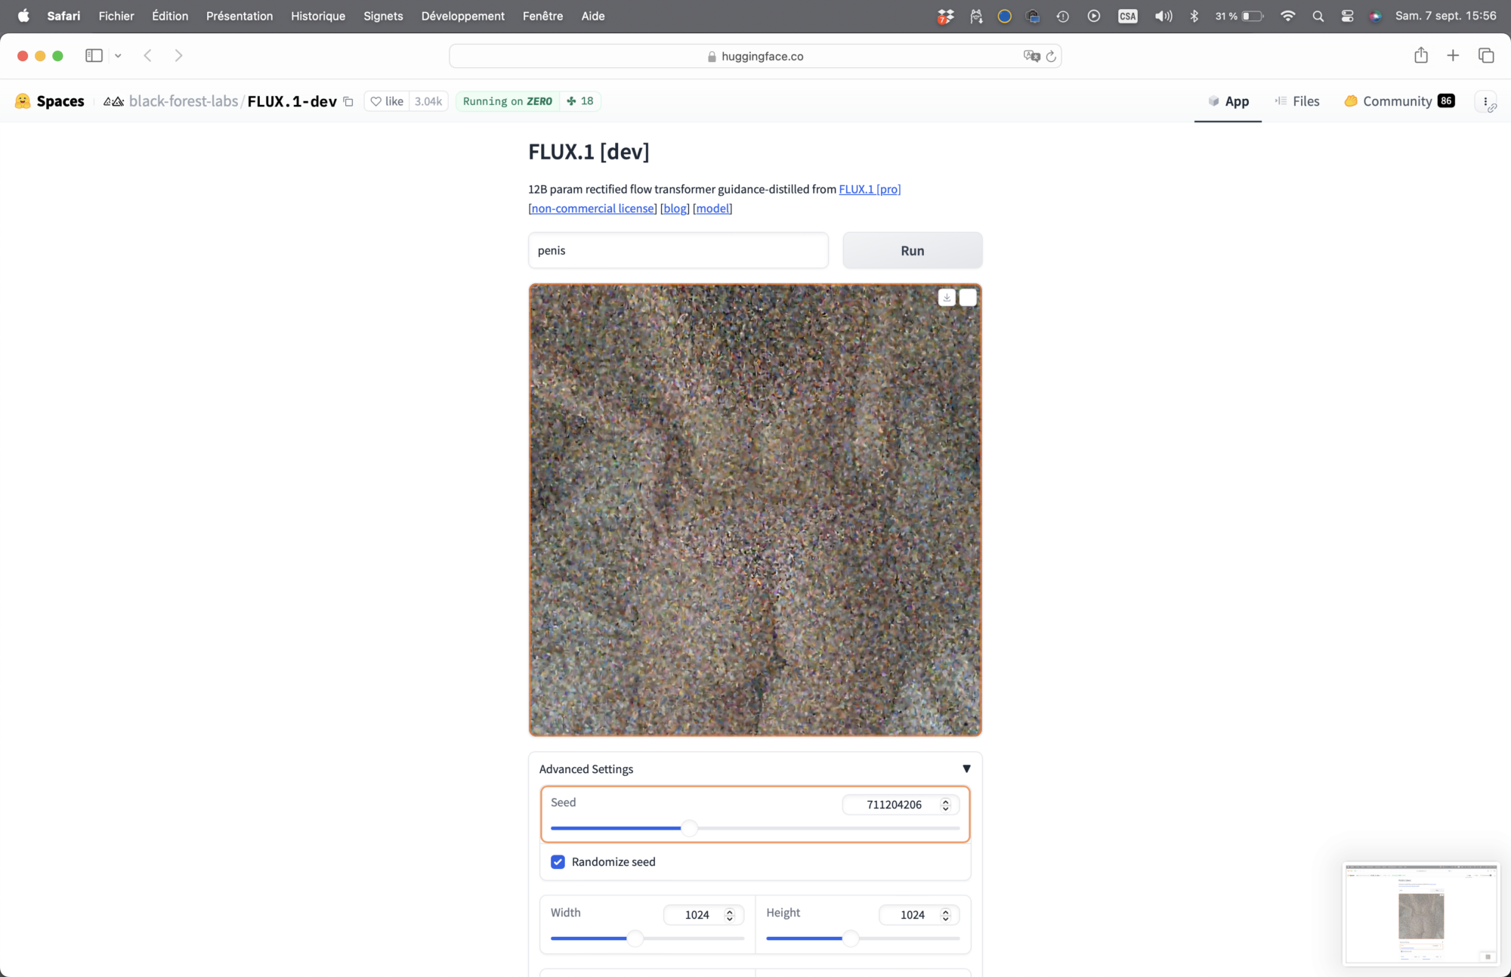
Task: Click the page reload icon
Action: 1051,56
